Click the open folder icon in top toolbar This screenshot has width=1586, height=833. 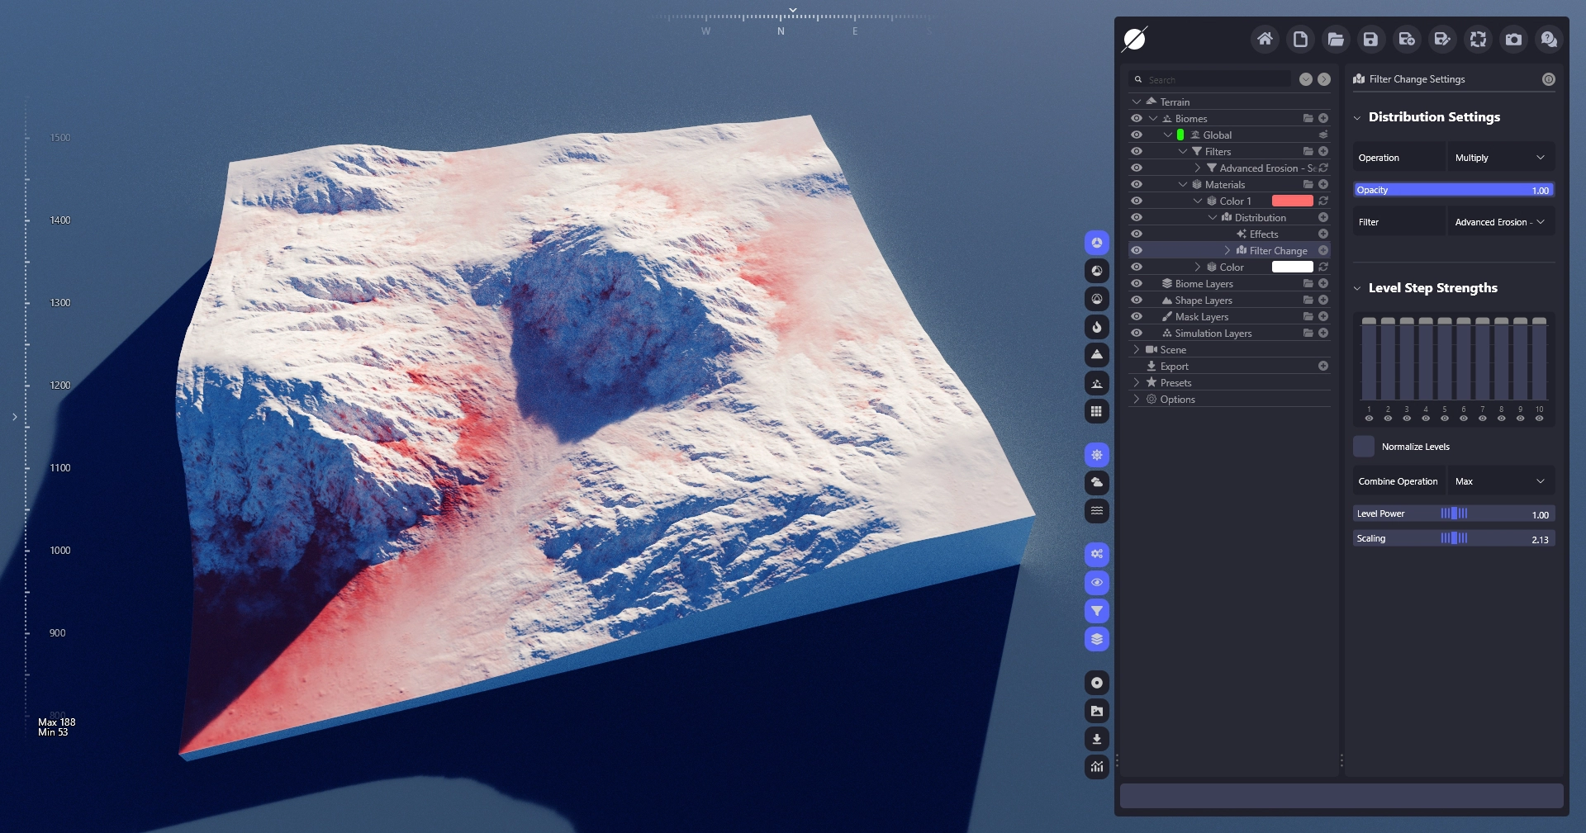point(1335,39)
